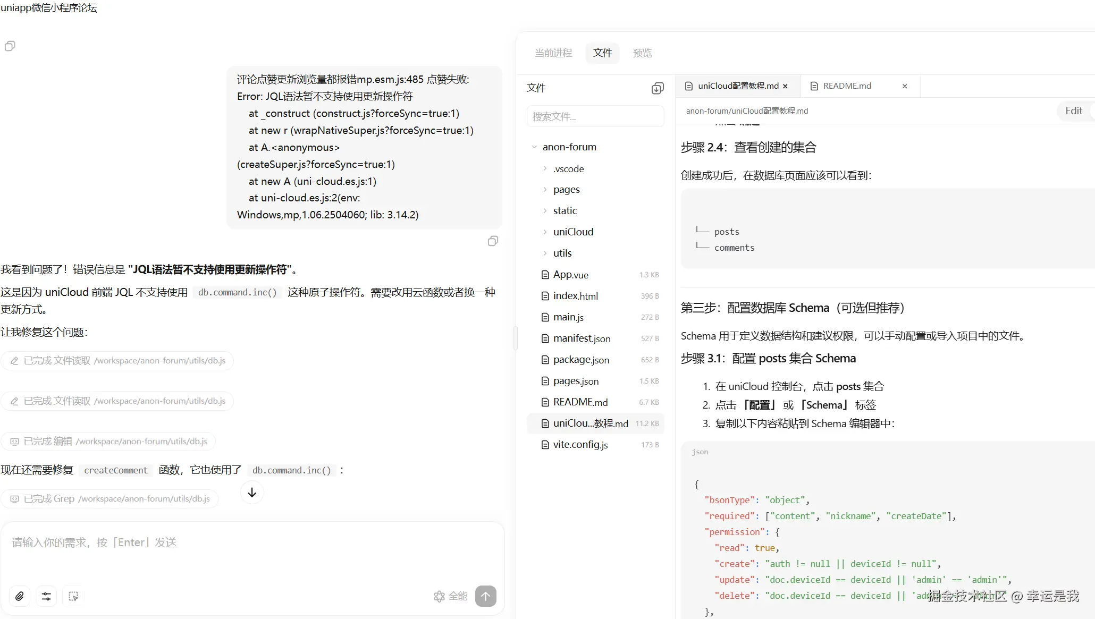
Task: Switch to the 当前进程 tab
Action: point(553,53)
